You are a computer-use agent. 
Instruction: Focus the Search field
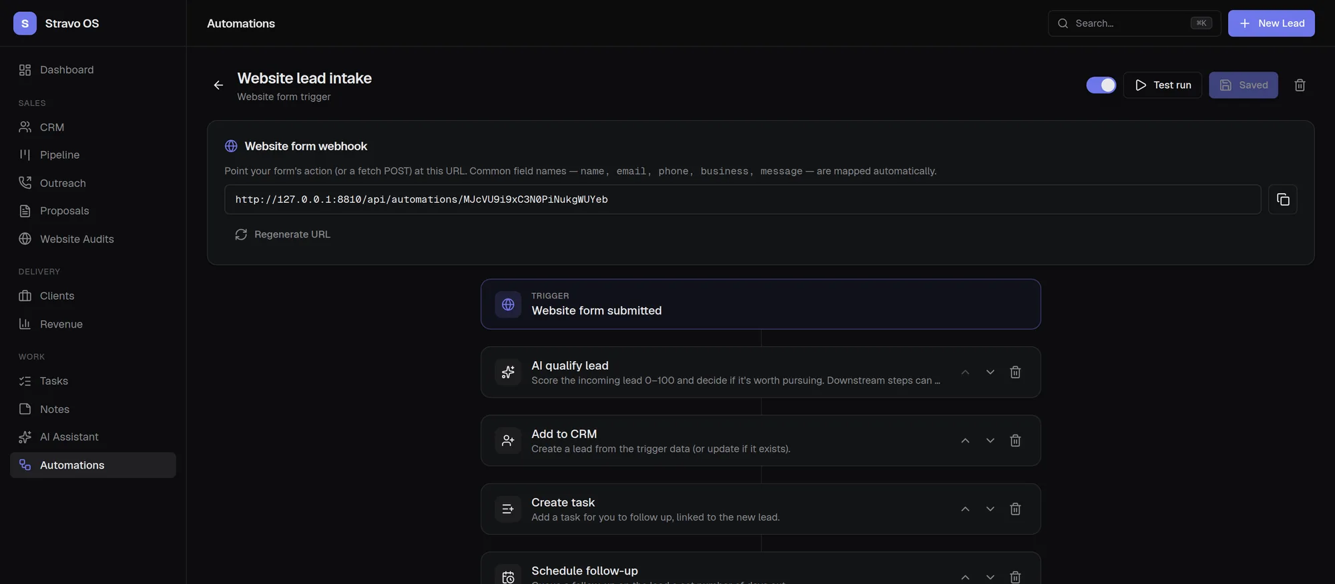tap(1134, 23)
